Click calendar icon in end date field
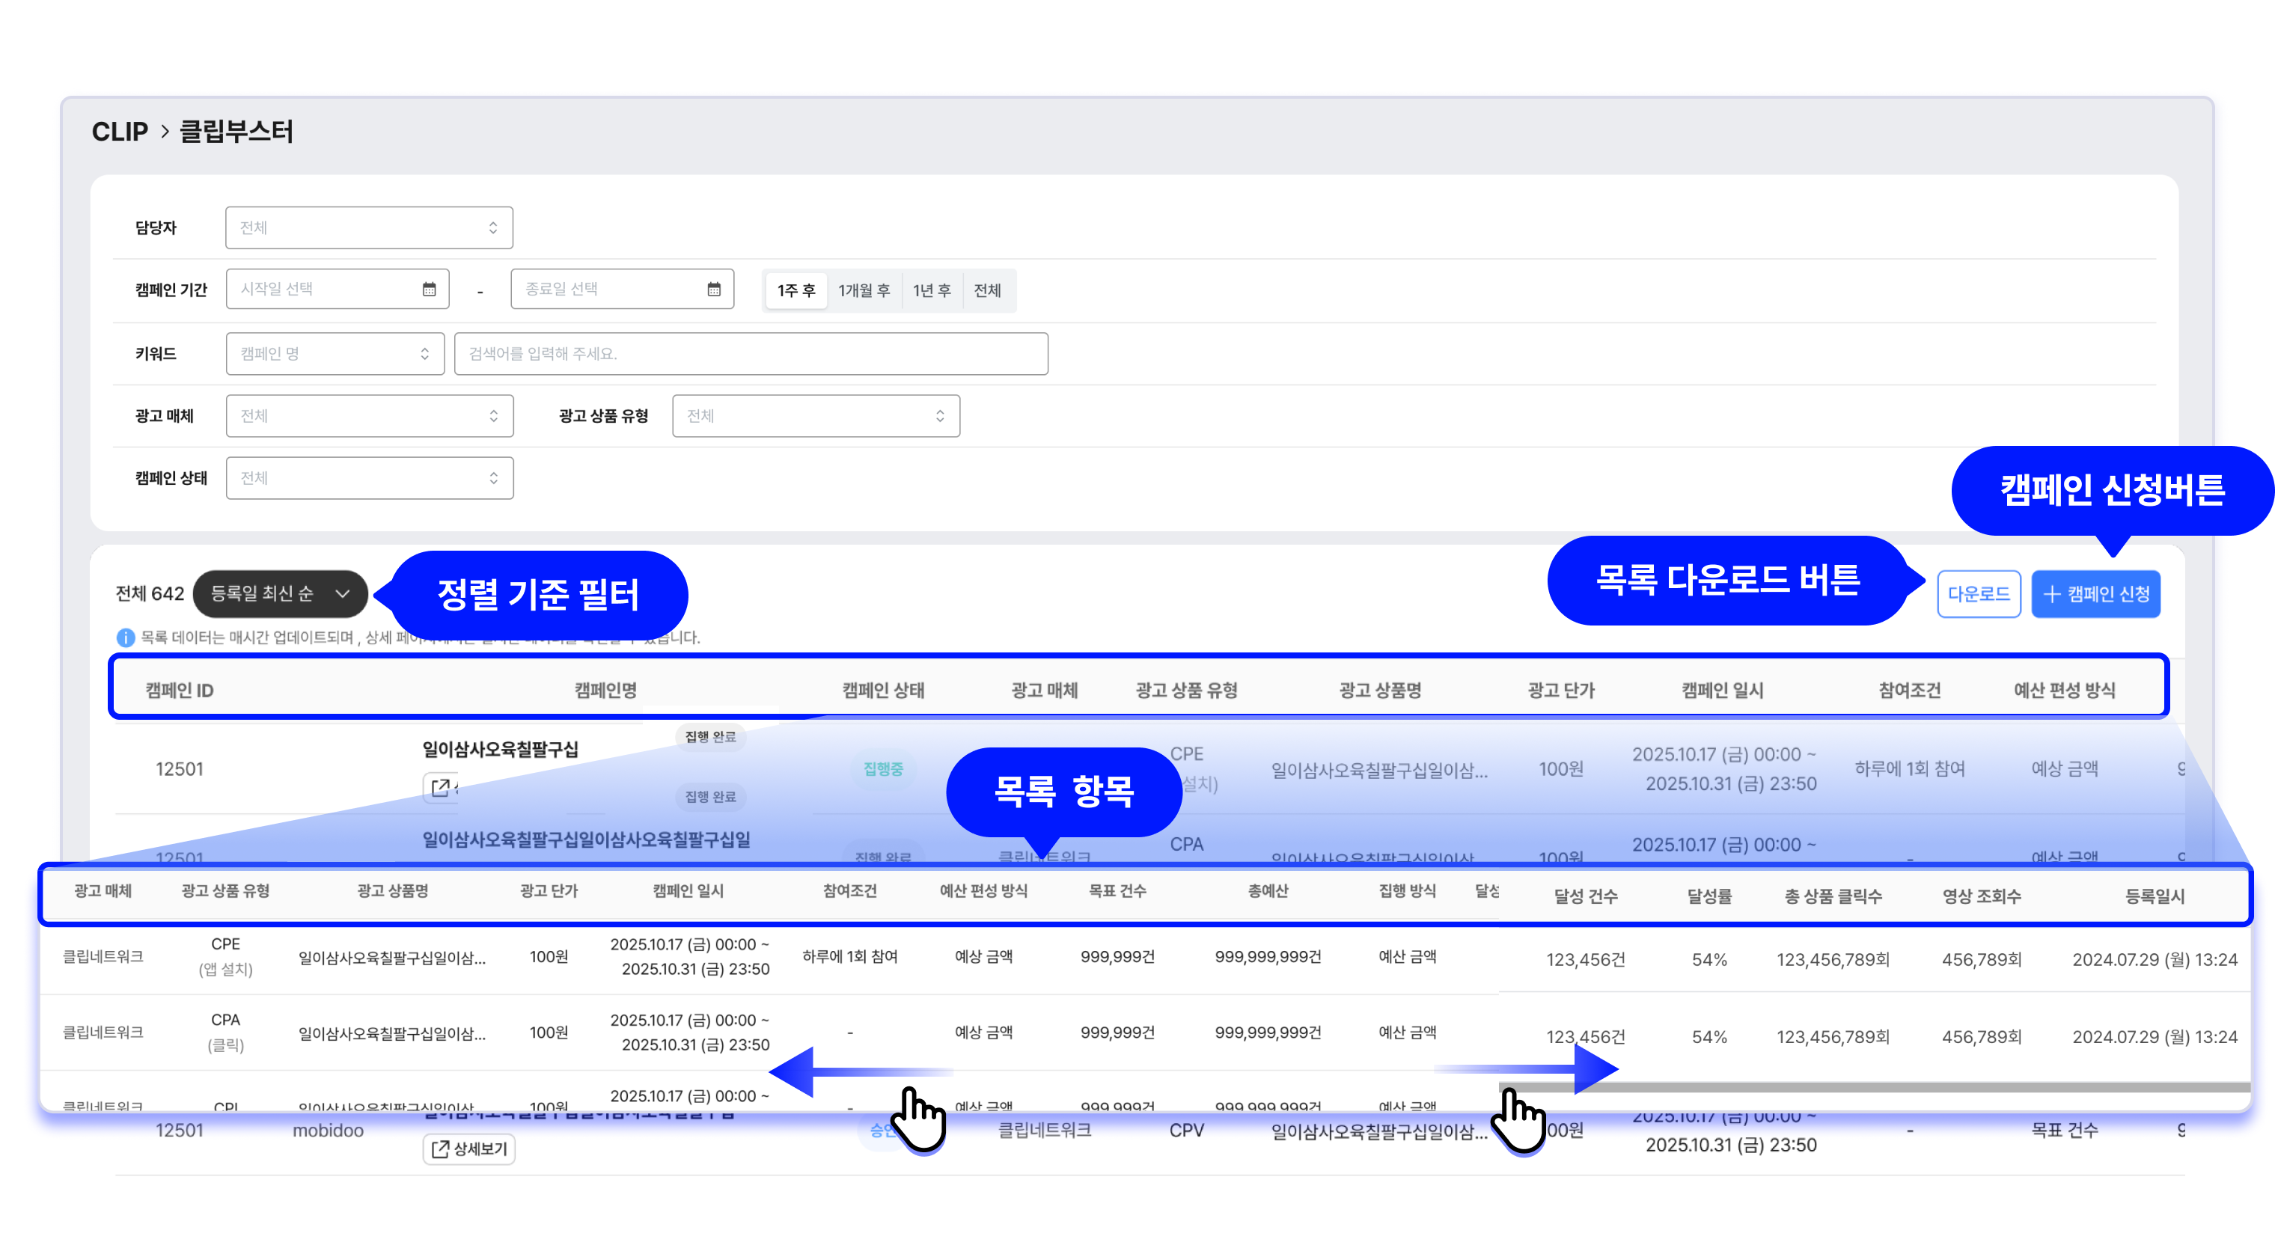Screen dimensions: 2275x1254 click(x=714, y=289)
